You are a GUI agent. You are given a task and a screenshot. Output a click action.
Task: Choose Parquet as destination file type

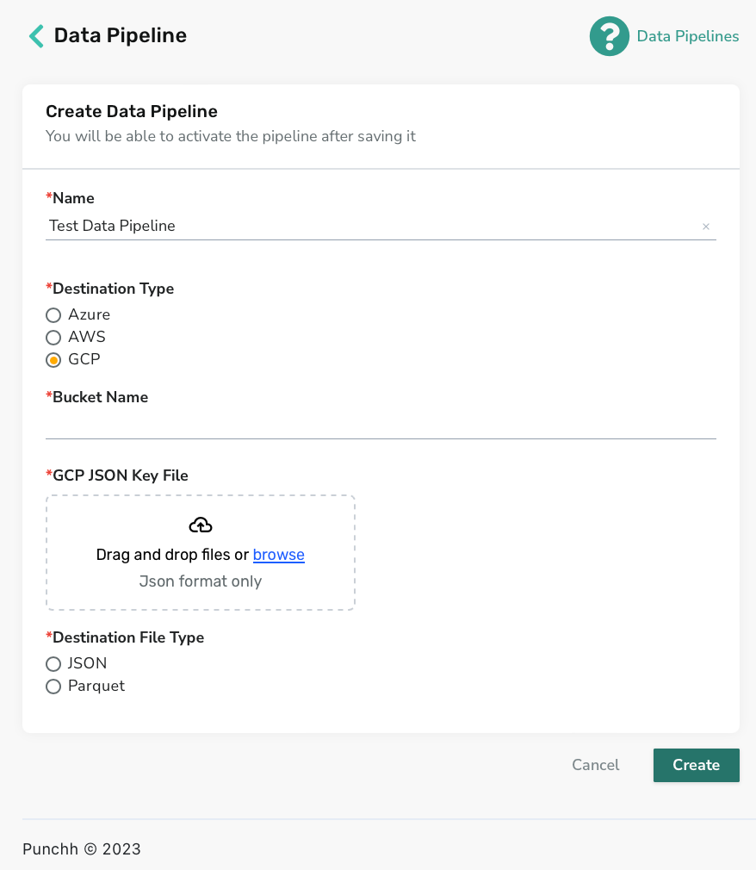pos(53,687)
